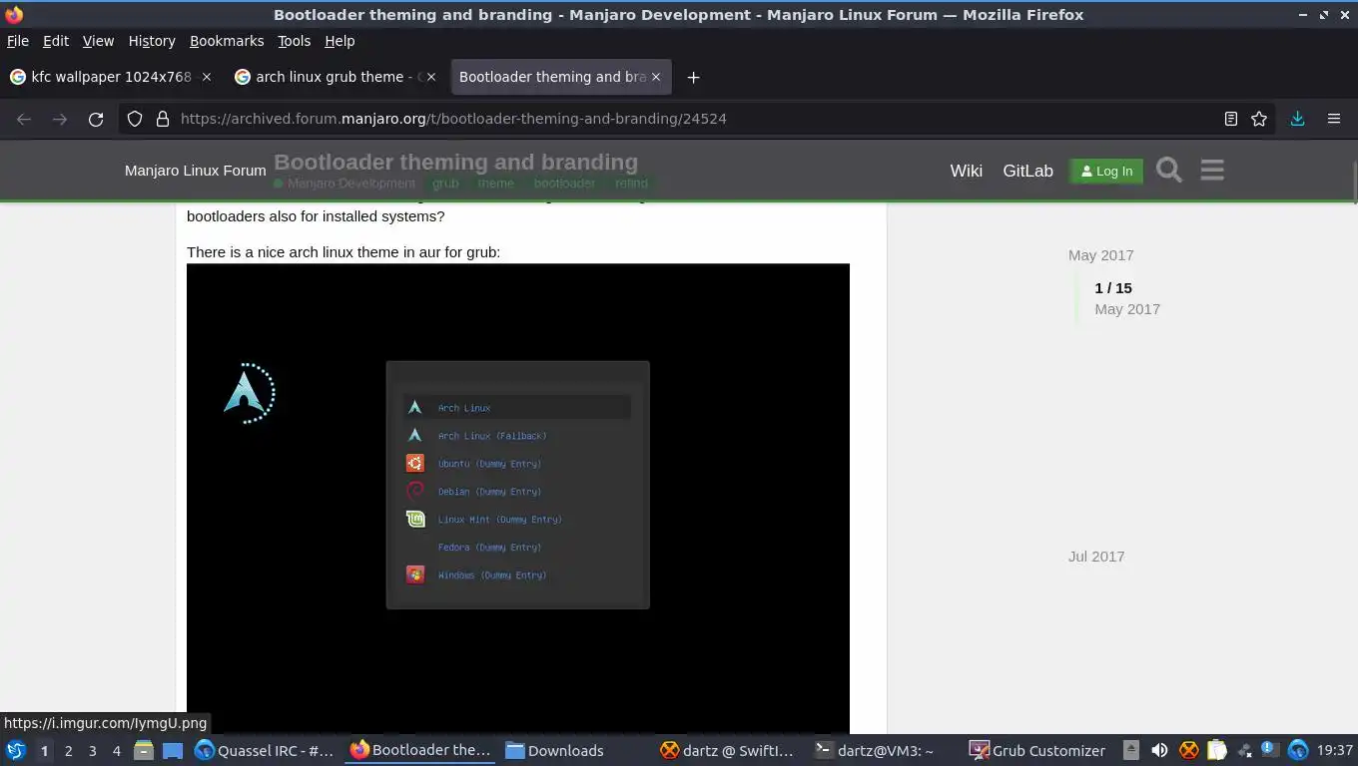Show site security padlock info
The image size is (1358, 766).
pyautogui.click(x=162, y=119)
